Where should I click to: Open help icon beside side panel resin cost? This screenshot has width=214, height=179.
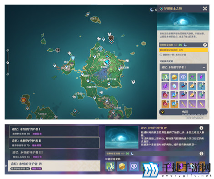(205, 45)
